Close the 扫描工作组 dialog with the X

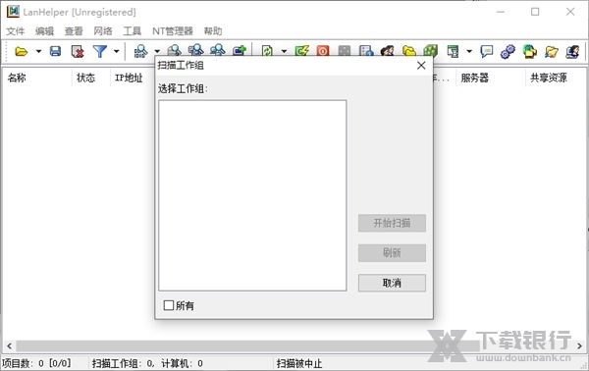(421, 66)
